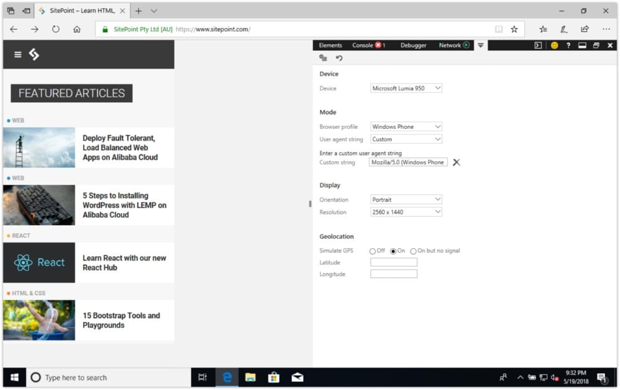Click the SitePoint logo icon

coord(34,55)
